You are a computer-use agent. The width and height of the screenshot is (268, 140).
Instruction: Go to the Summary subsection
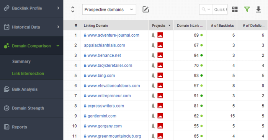tap(21, 61)
